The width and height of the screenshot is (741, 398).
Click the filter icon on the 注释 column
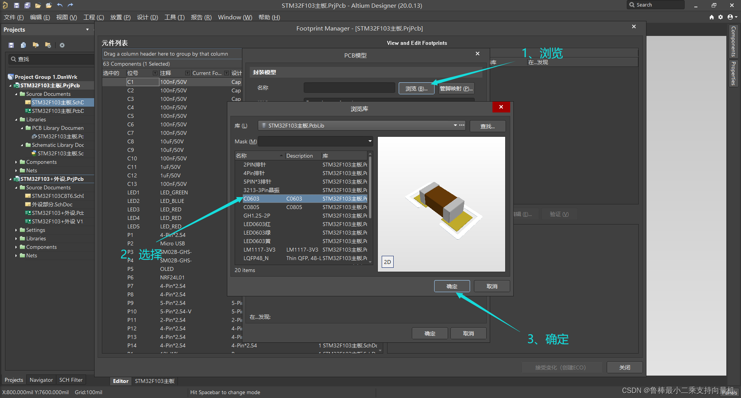(x=188, y=73)
